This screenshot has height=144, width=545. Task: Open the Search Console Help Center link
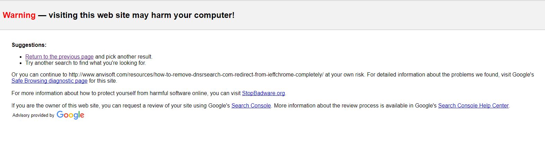tap(473, 105)
